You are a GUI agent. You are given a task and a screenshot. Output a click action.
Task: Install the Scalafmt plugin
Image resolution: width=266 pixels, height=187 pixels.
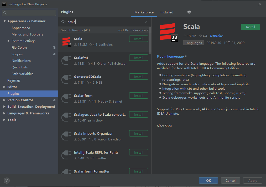pyautogui.click(x=138, y=58)
